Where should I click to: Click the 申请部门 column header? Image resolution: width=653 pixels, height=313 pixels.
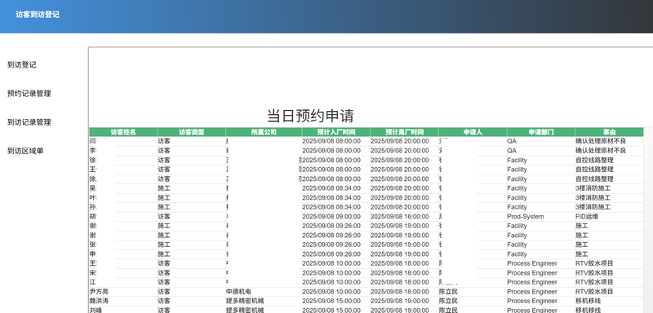point(541,132)
